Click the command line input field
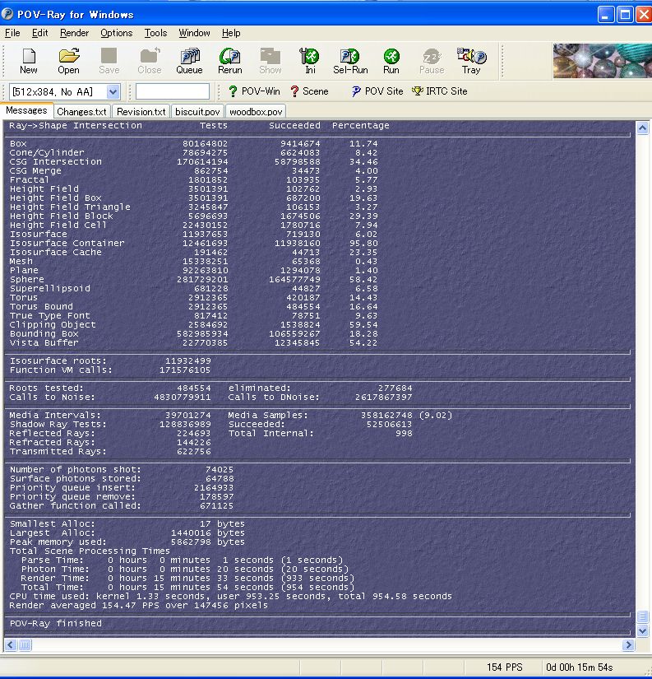 click(173, 92)
